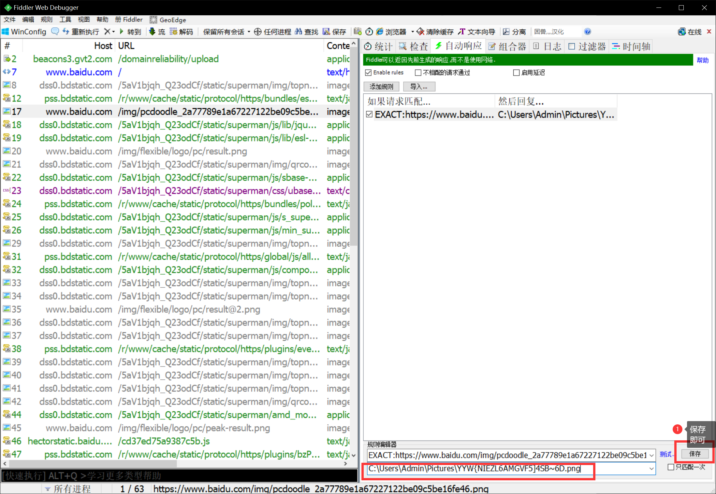Image resolution: width=716 pixels, height=494 pixels.
Task: Open the Rules (规则) menu
Action: click(46, 20)
